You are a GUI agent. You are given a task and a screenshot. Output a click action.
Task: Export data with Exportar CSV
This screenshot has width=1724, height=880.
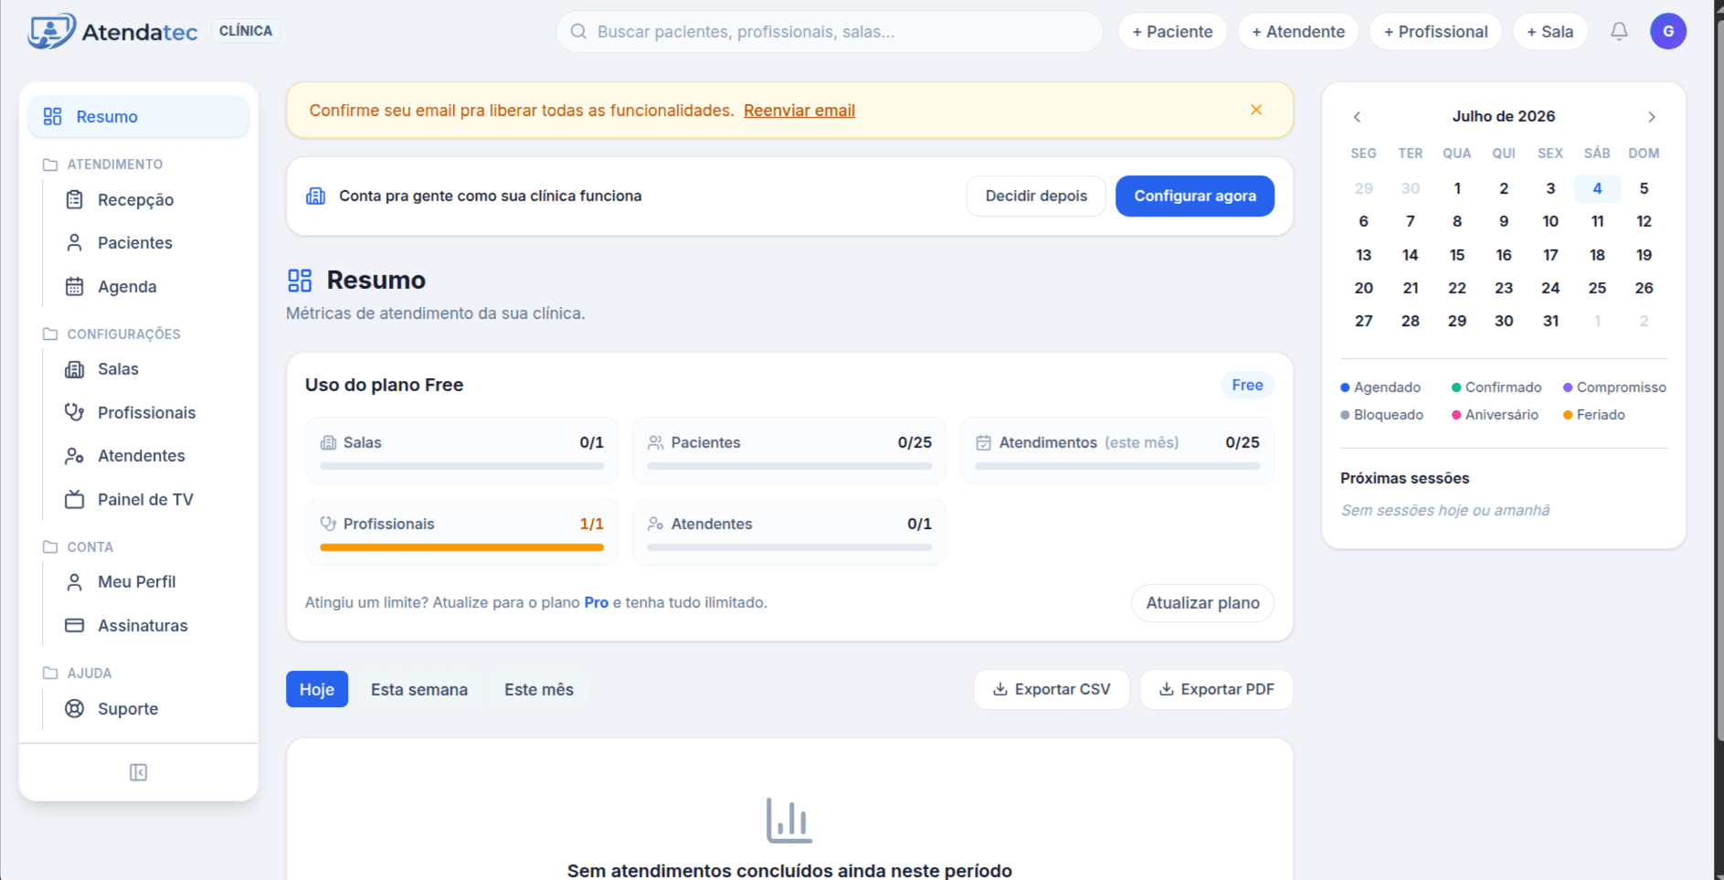[x=1052, y=689]
